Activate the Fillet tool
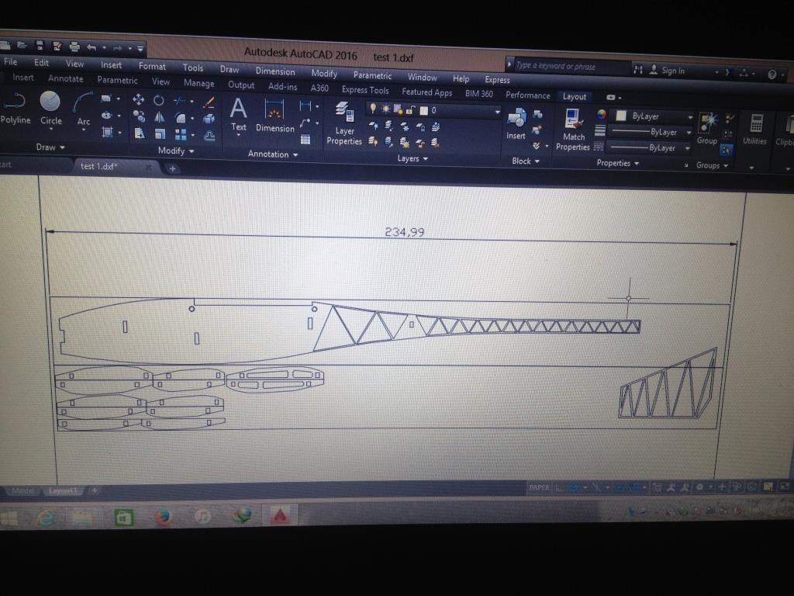Screen dimensions: 794x596 click(x=180, y=118)
